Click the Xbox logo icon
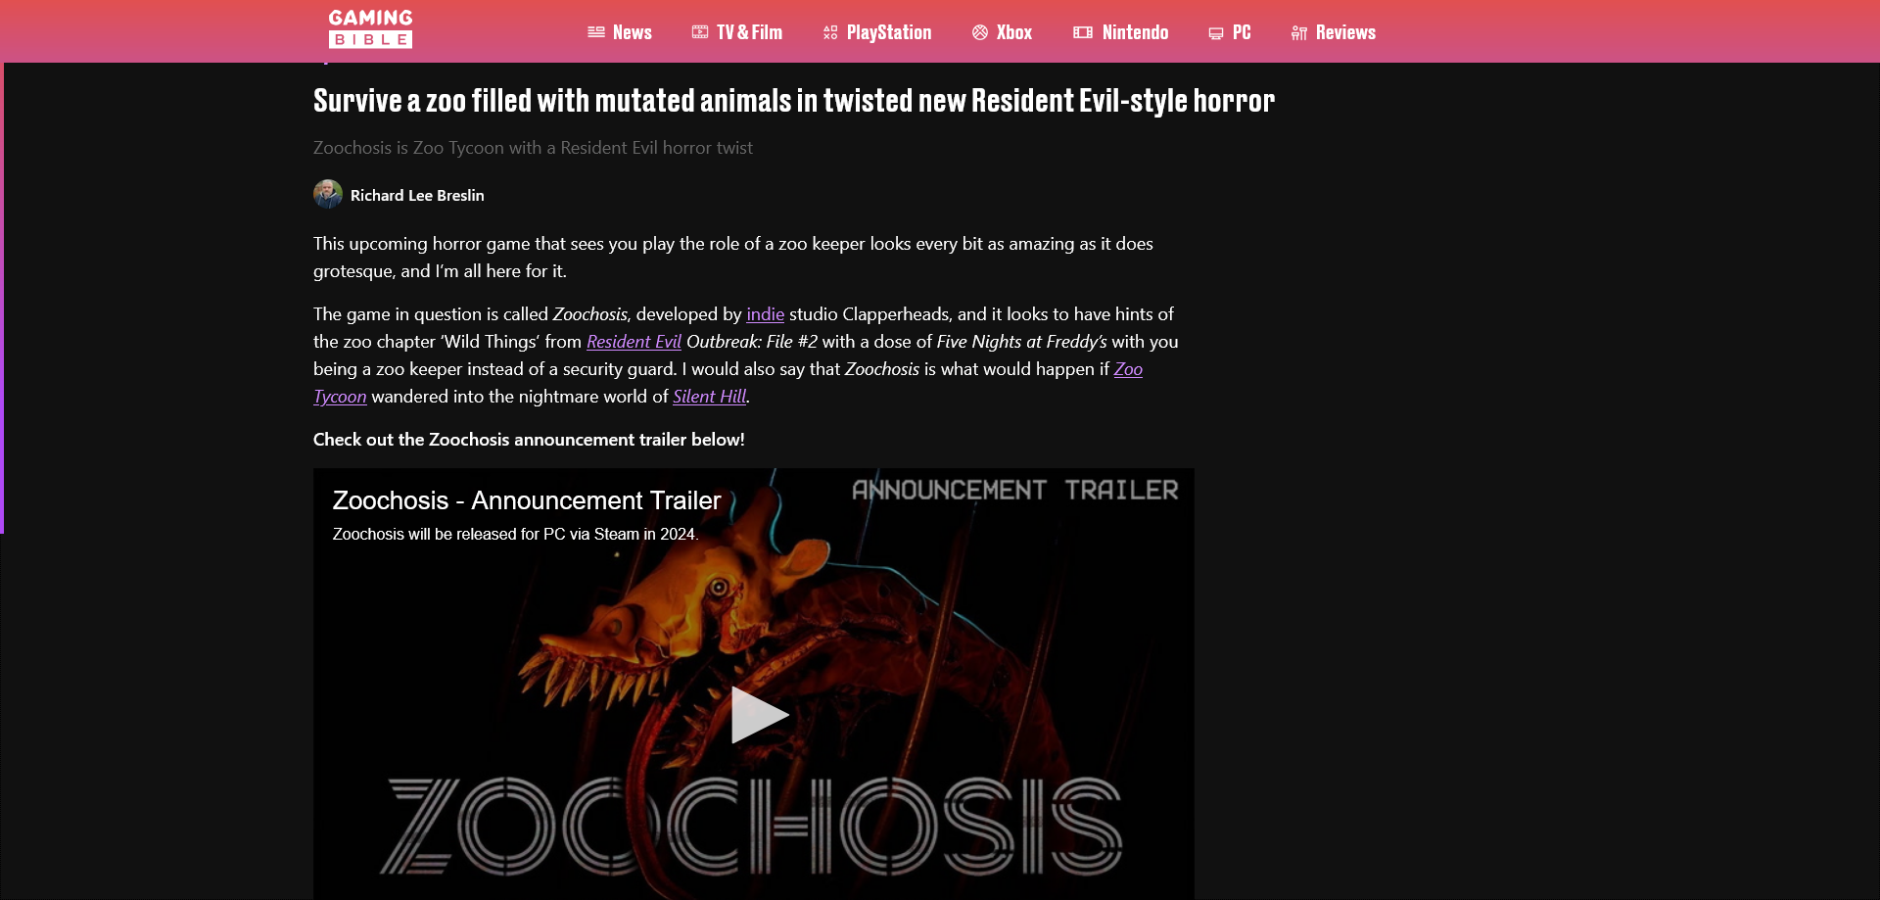The height and width of the screenshot is (900, 1880). pos(980,32)
